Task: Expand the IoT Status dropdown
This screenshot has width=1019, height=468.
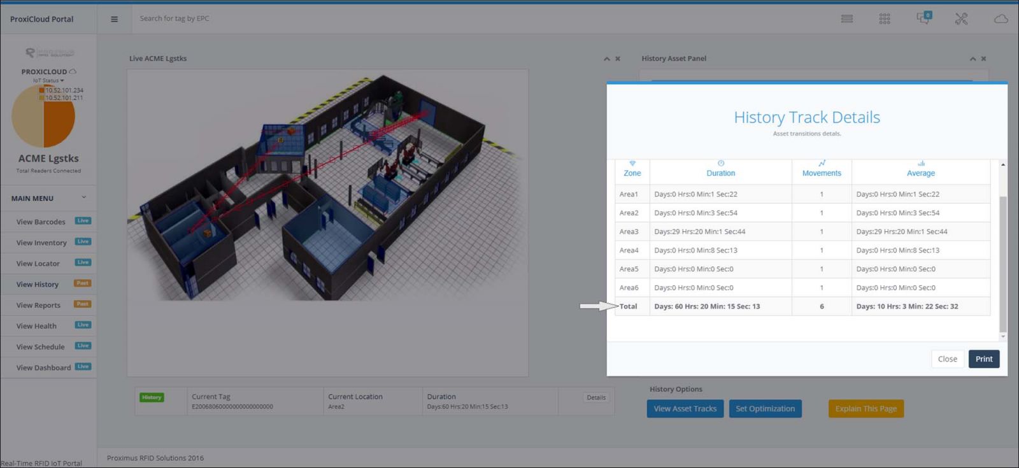Action: pos(48,81)
